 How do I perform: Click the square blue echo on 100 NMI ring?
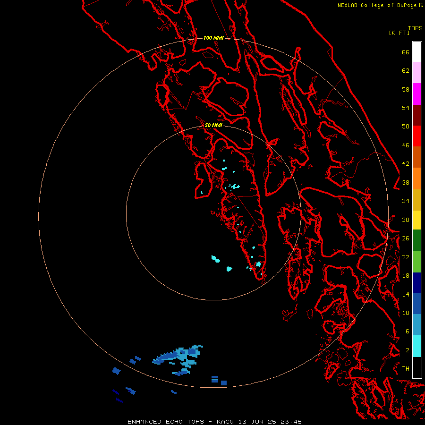click(224, 383)
